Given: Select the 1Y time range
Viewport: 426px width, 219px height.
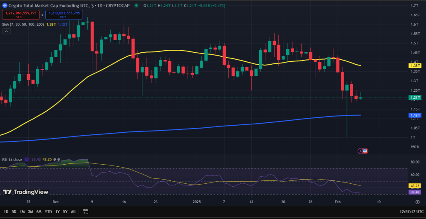Looking at the screenshot, I should 57,212.
